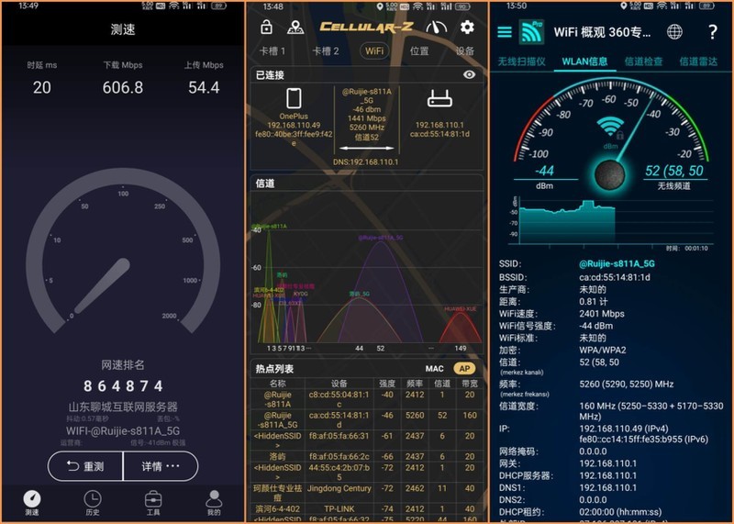Open the speedometer icon in Cellular-Z header

[436, 28]
